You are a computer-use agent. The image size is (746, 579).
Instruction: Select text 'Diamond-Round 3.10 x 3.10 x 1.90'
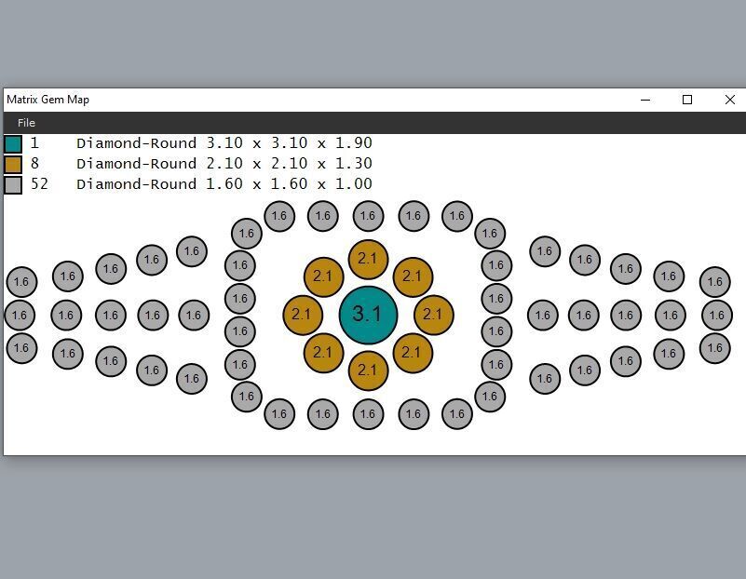(x=224, y=142)
